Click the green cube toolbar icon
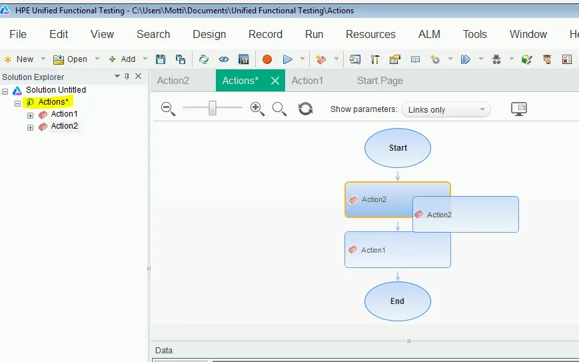Viewport: 579px width, 362px height. click(x=527, y=59)
